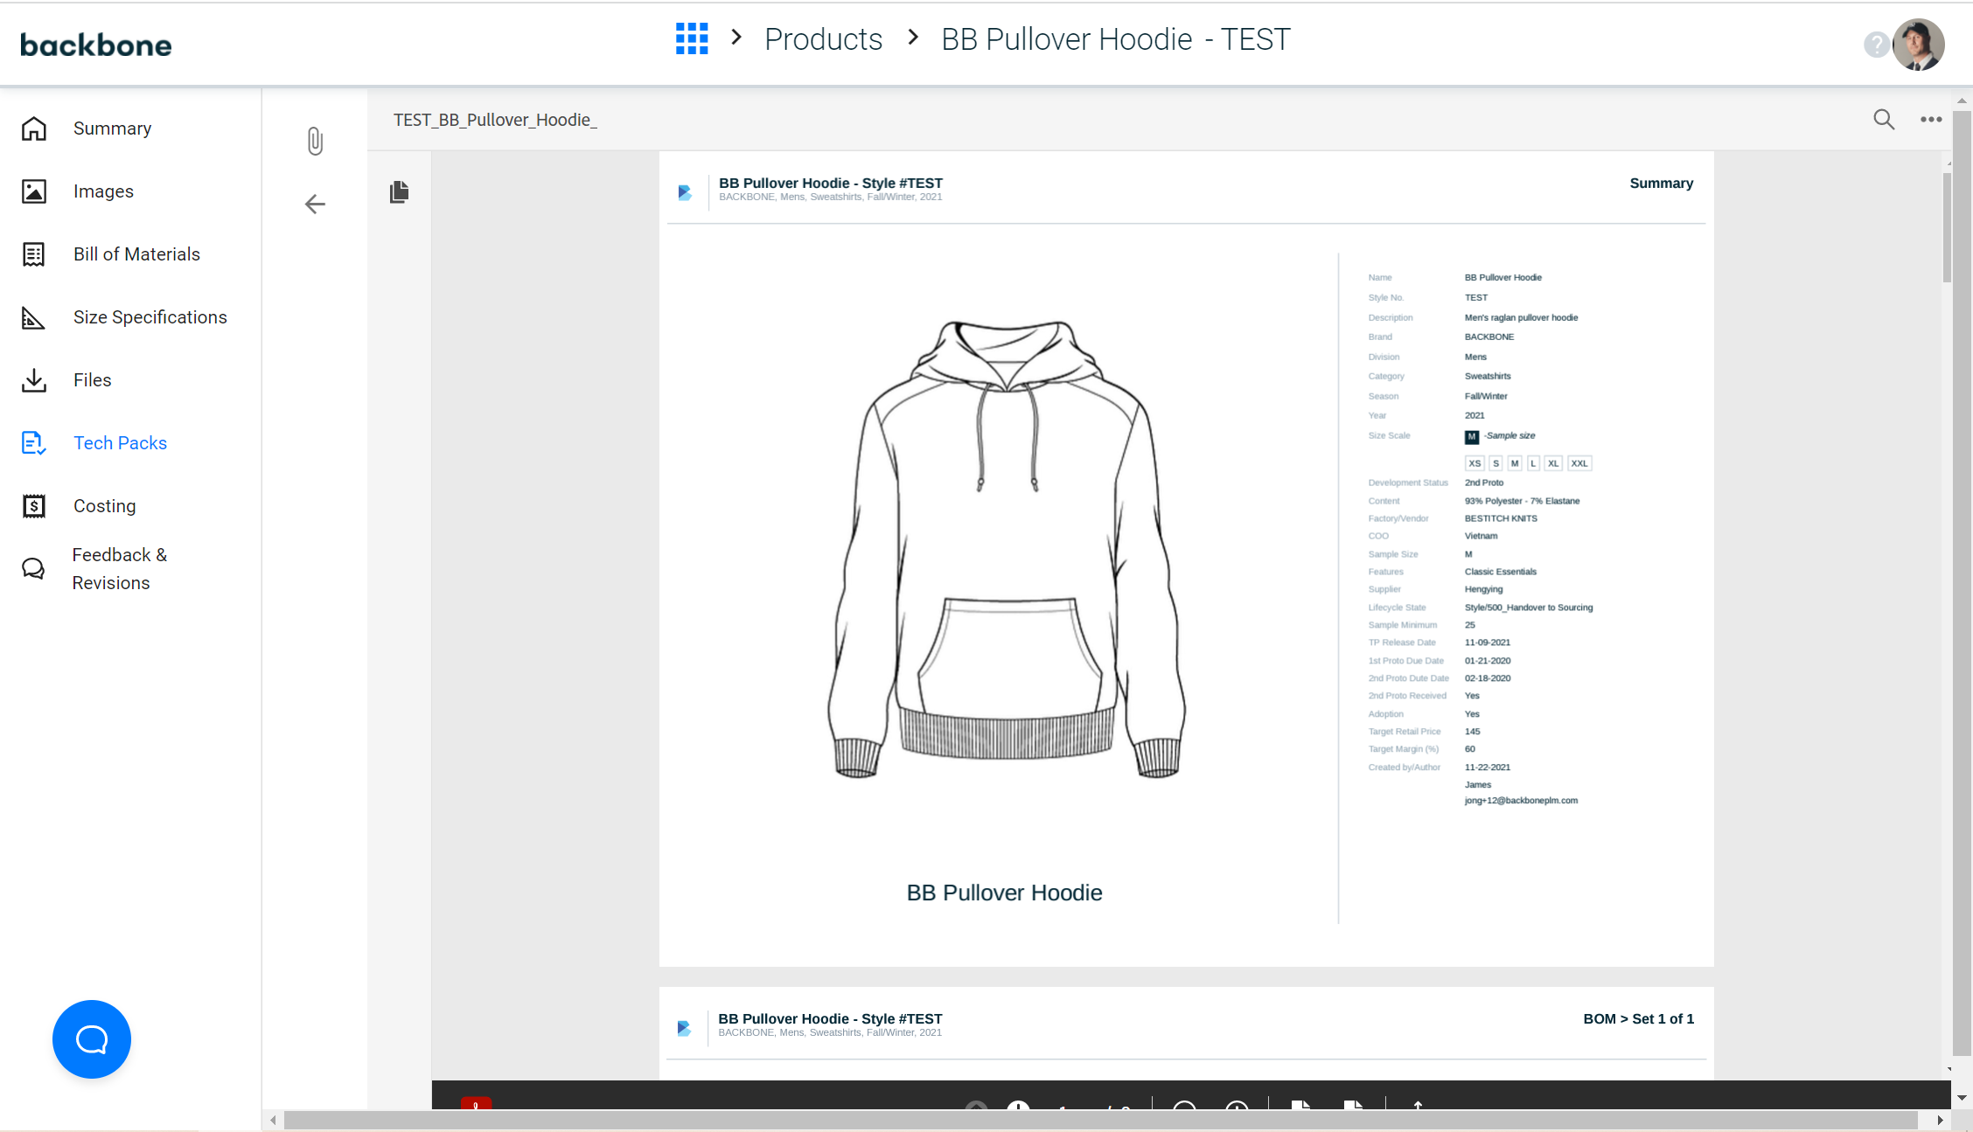Open the Summary section

point(112,128)
